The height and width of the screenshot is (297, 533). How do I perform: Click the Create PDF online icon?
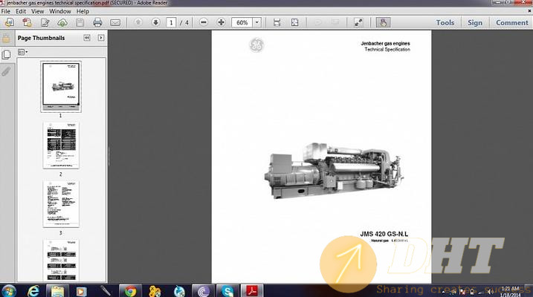(9, 22)
